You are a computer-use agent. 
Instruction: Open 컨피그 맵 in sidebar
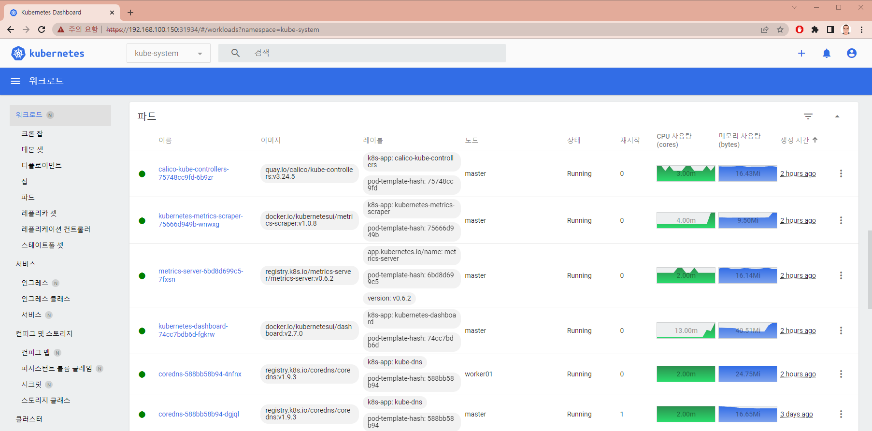click(x=35, y=353)
